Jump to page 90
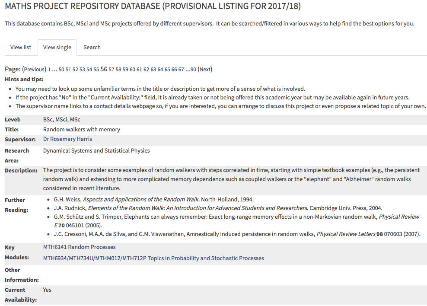This screenshot has width=427, height=306. click(193, 70)
